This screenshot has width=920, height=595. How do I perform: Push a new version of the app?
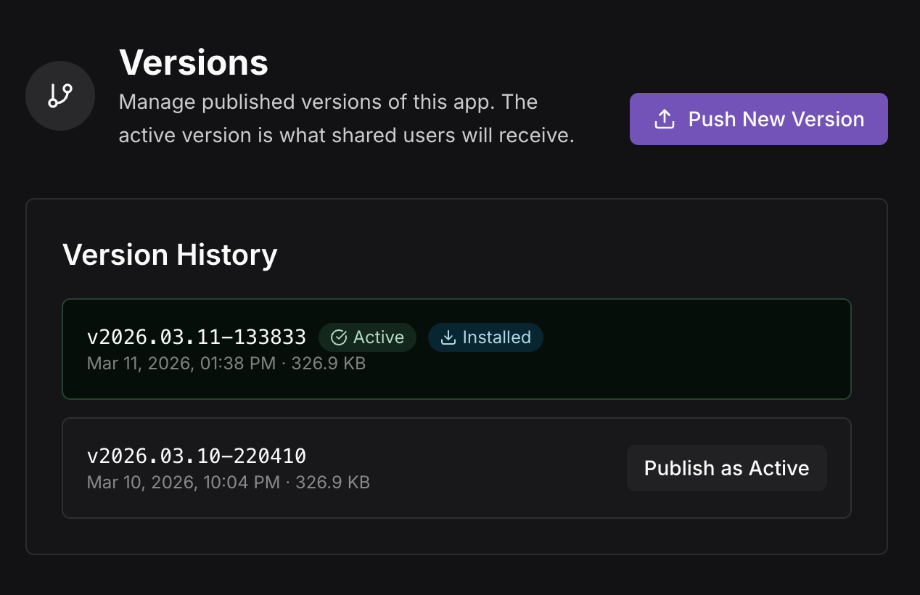758,119
